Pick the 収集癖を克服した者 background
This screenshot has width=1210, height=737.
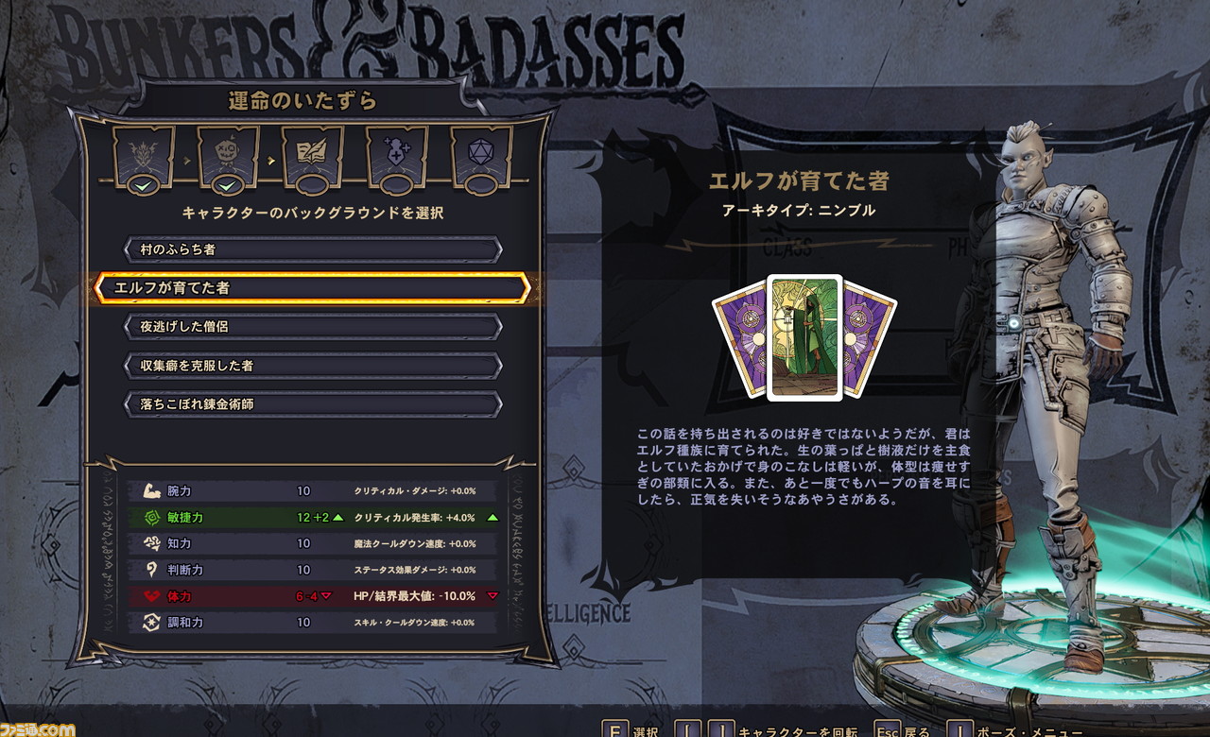tap(313, 365)
